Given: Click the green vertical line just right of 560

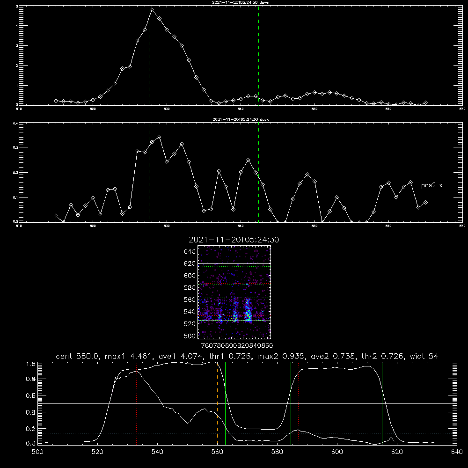Looking at the screenshot, I should pyautogui.click(x=226, y=403).
